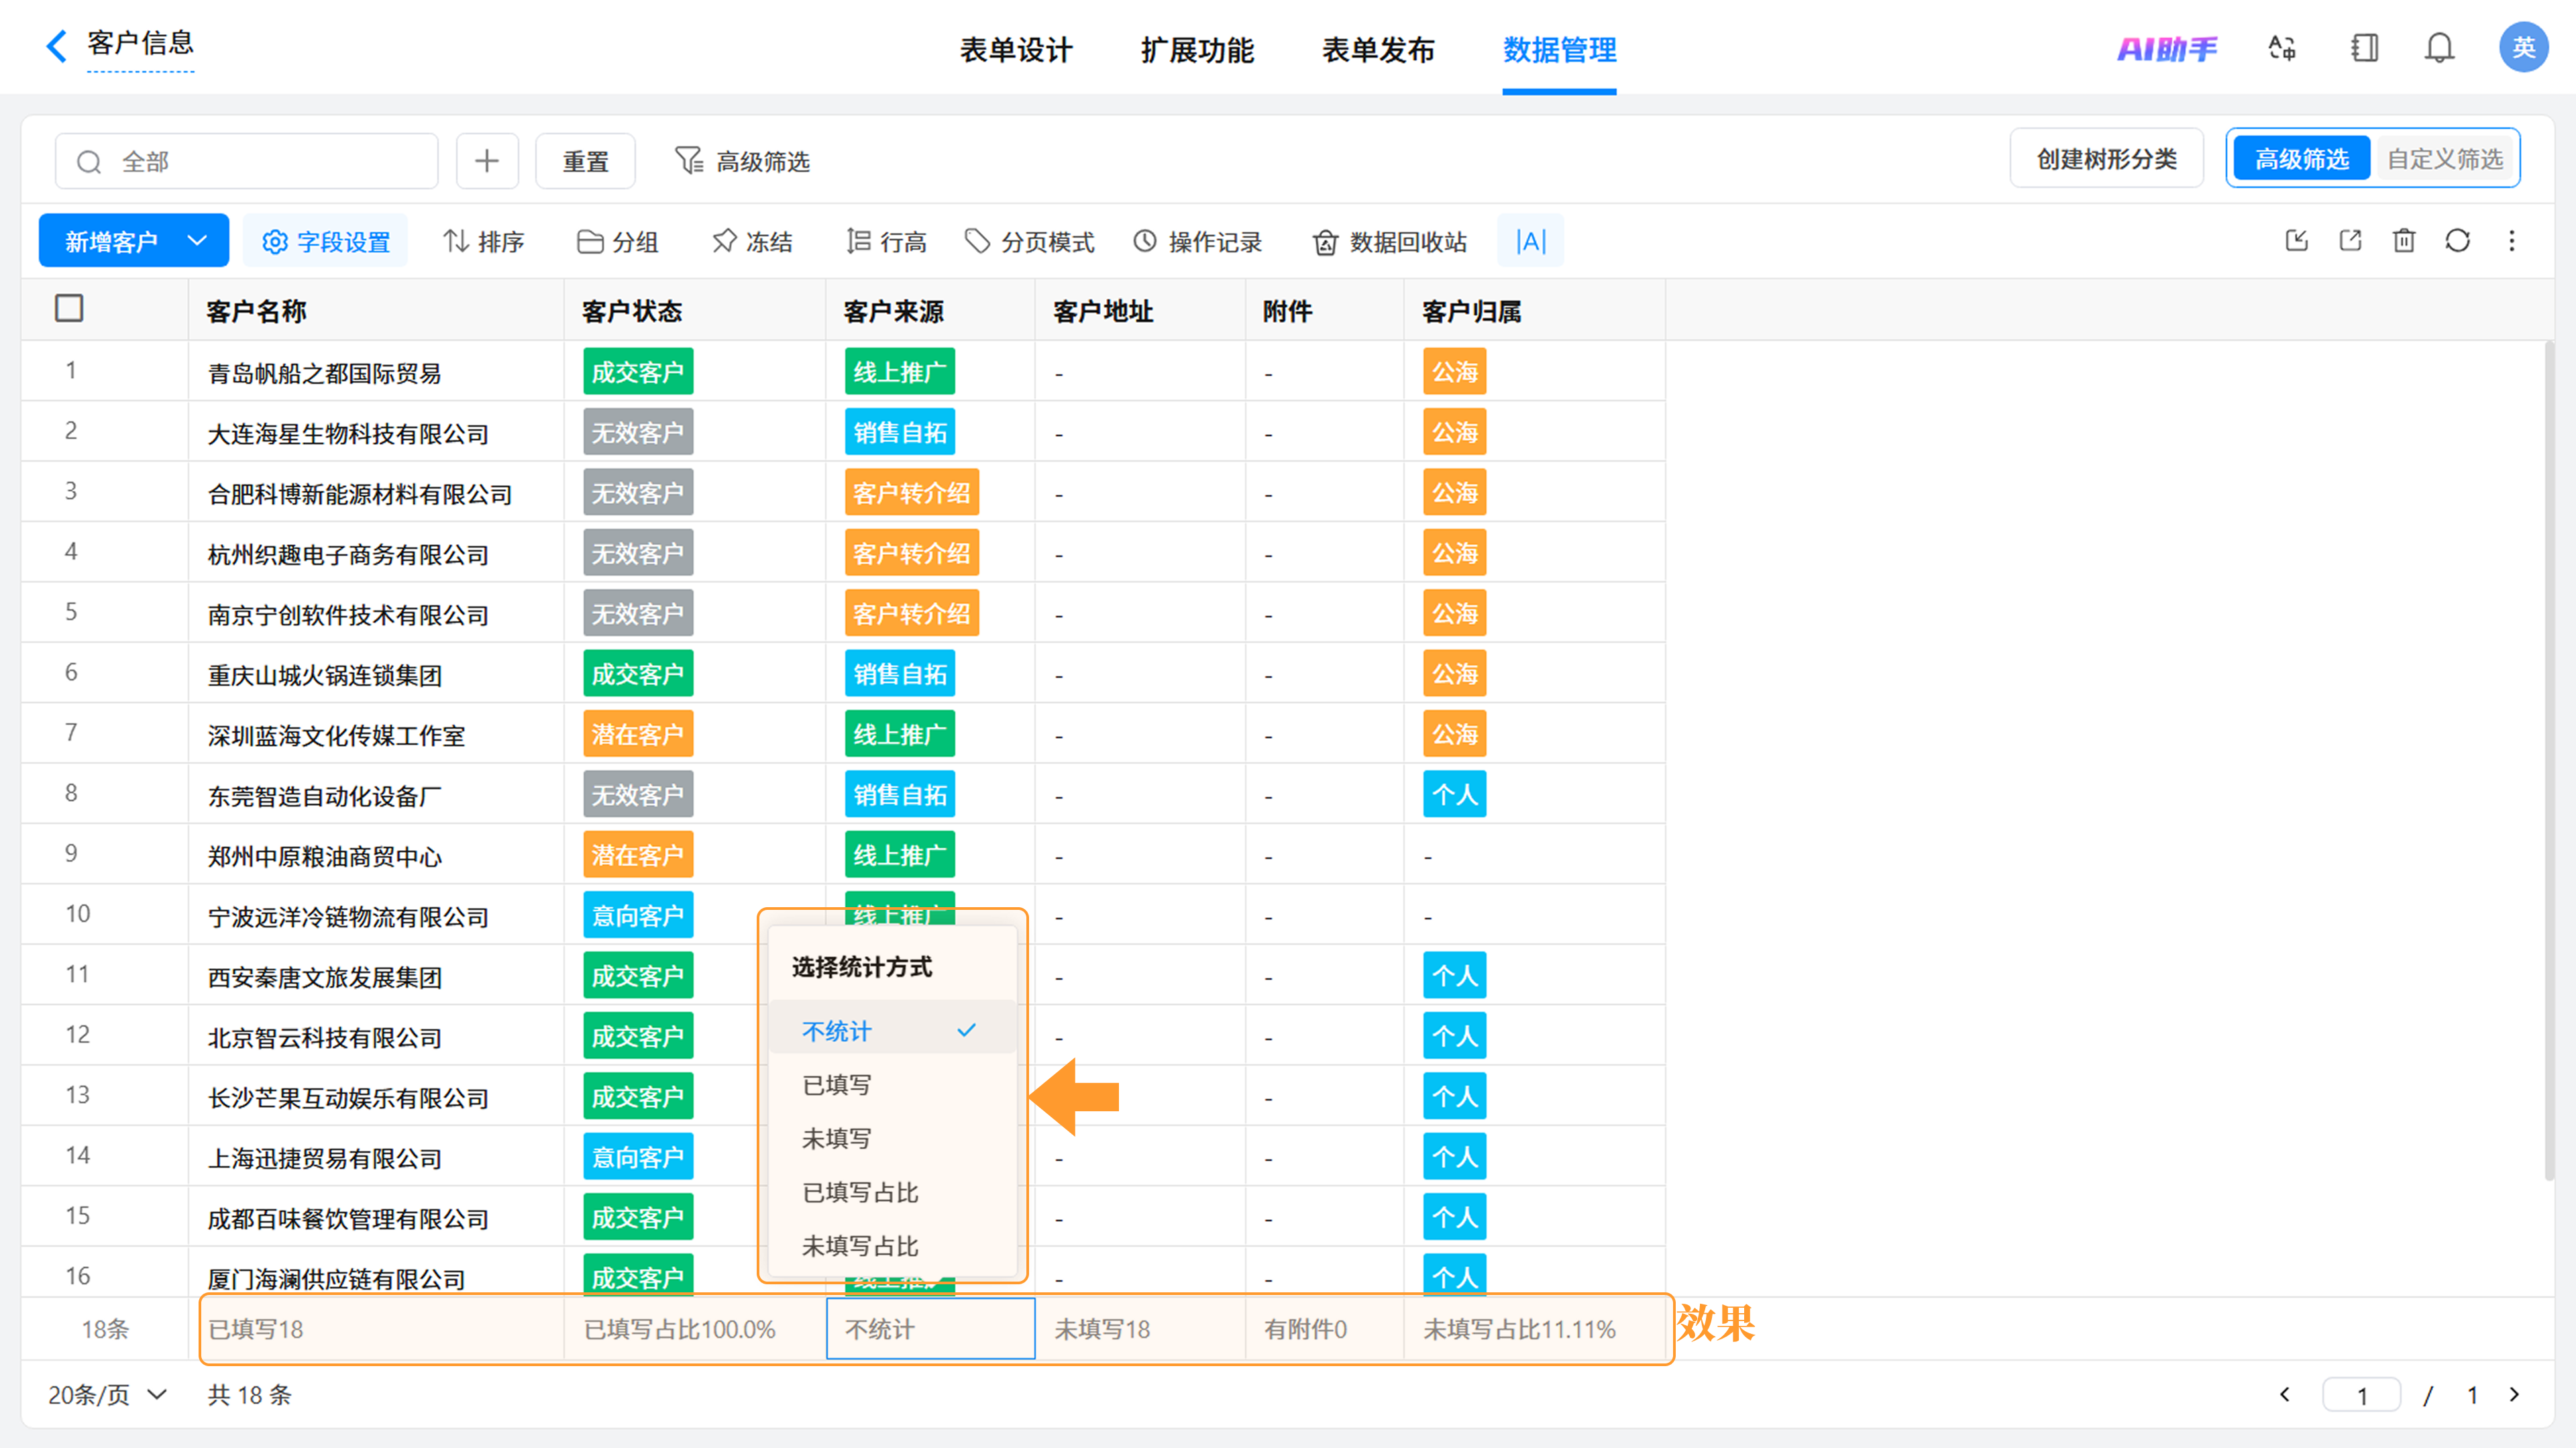Click 创建树形分类 button

coord(2106,159)
